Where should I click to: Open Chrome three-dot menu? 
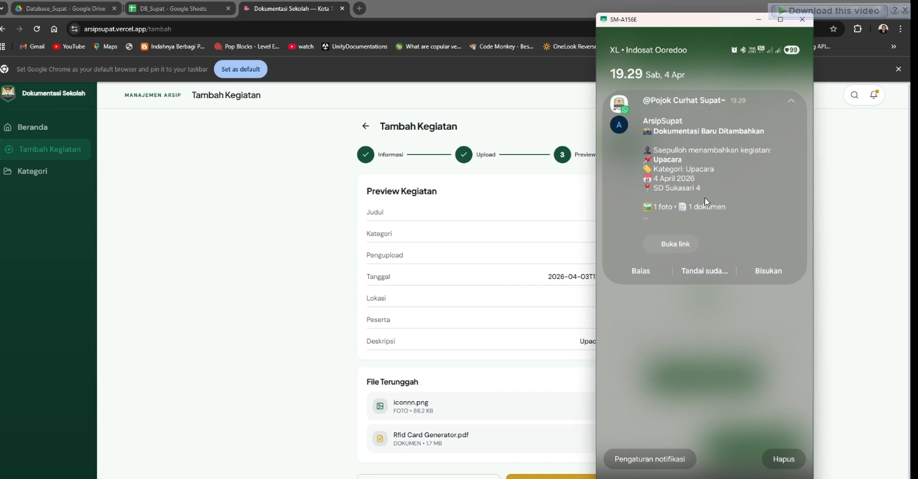tap(900, 29)
